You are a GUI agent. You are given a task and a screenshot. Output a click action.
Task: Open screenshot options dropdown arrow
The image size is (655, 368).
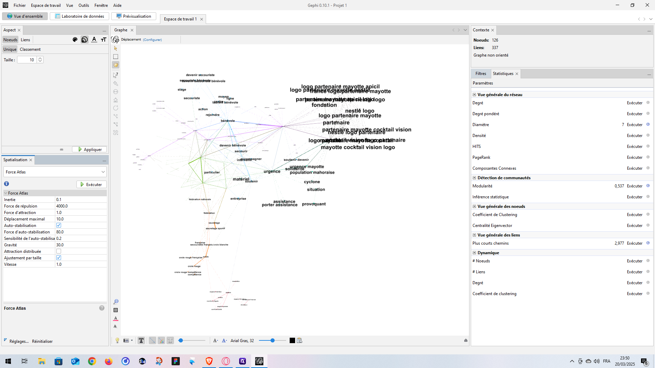pyautogui.click(x=132, y=340)
